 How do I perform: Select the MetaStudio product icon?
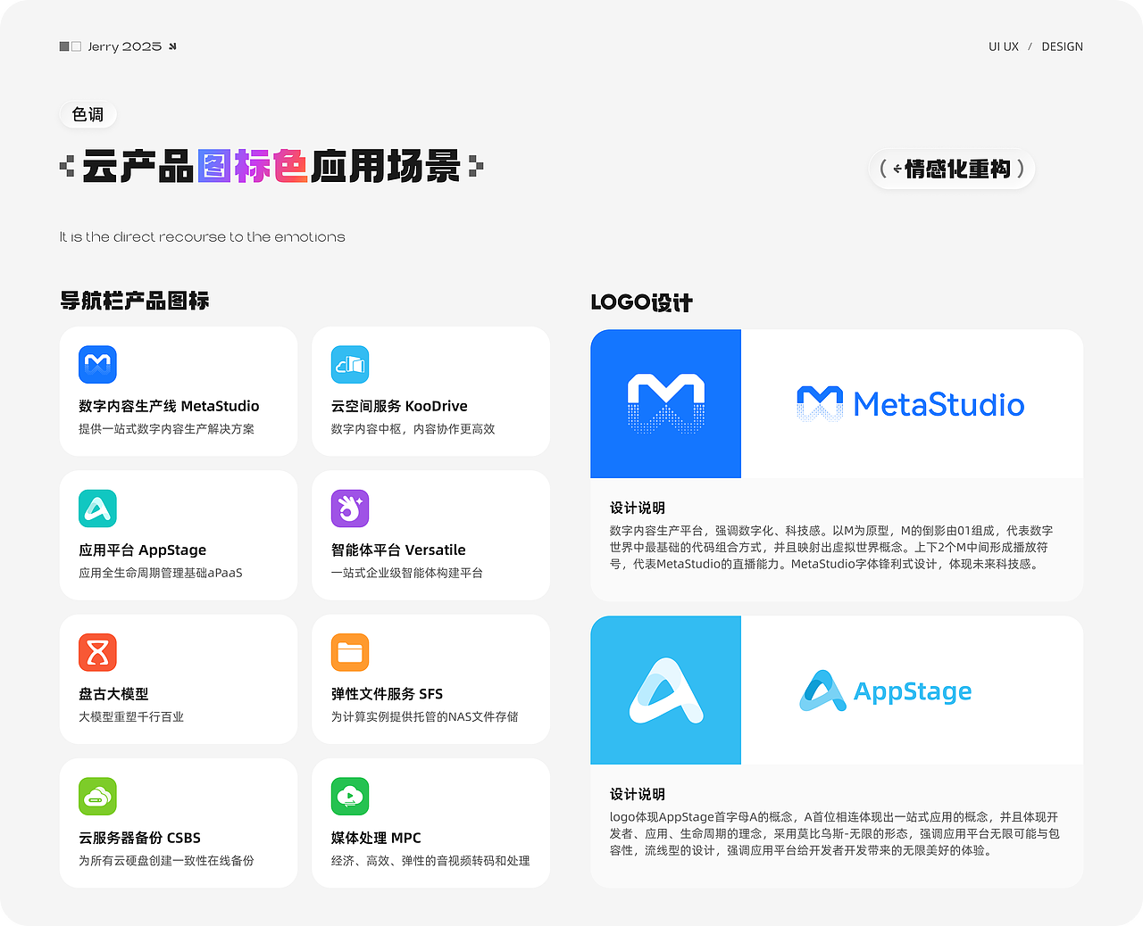(98, 365)
